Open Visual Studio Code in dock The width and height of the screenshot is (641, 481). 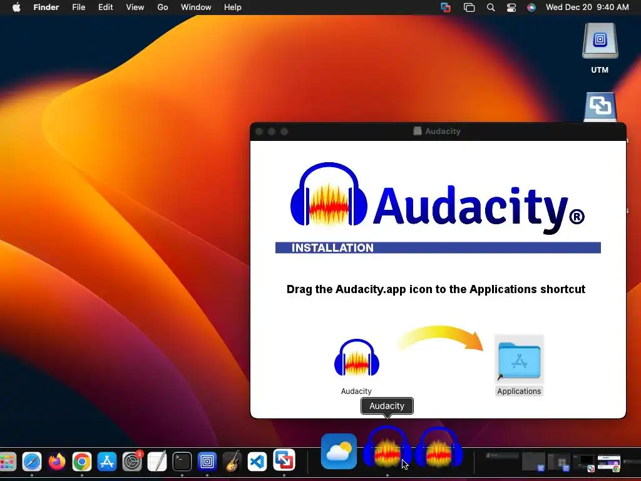point(257,462)
